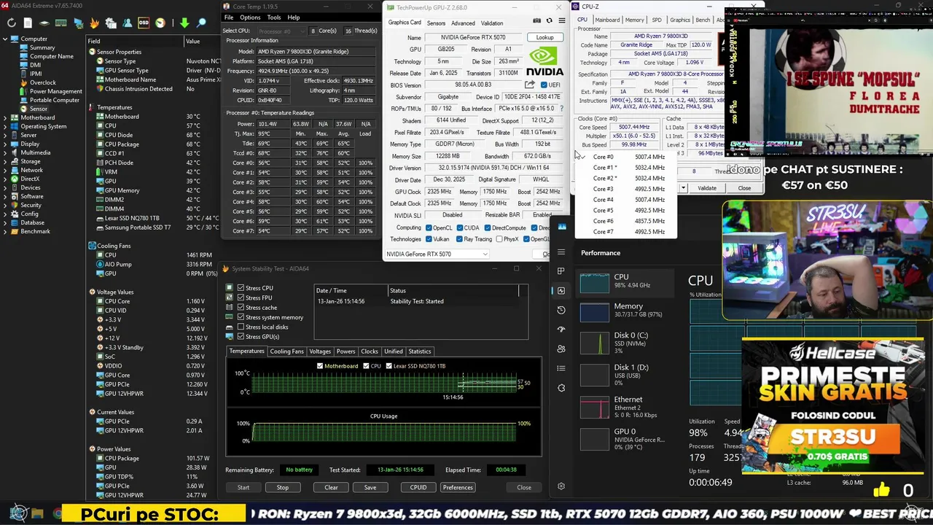This screenshot has width=933, height=525.
Task: Open the Tools dropdown arrow in CPU-Z
Action: (x=683, y=188)
